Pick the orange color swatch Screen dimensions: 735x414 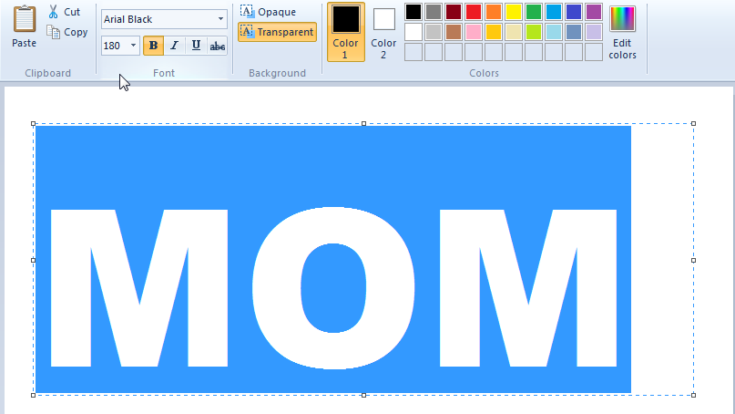click(494, 12)
